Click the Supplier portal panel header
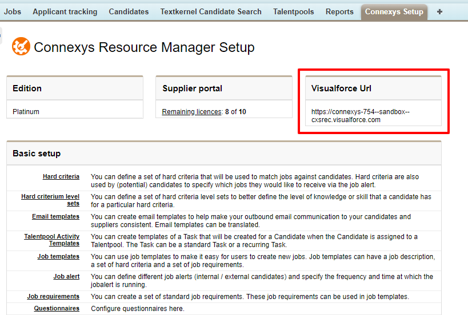The width and height of the screenshot is (468, 315). pyautogui.click(x=224, y=88)
